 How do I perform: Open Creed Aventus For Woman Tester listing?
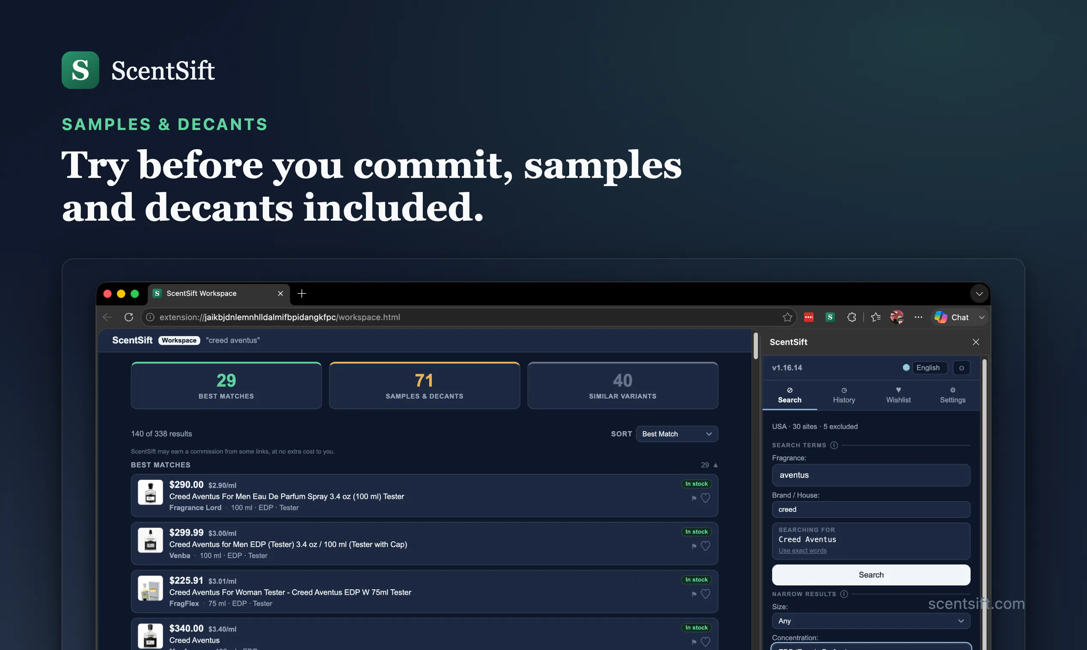coord(290,592)
